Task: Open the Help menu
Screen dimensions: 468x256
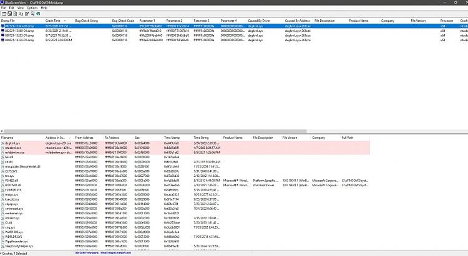Action: (x=44, y=7)
